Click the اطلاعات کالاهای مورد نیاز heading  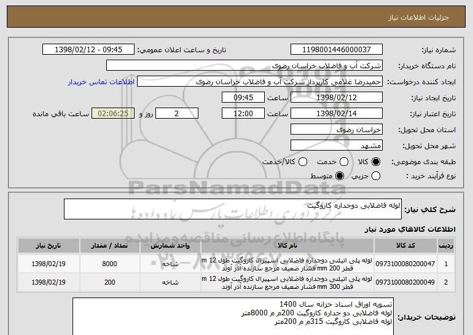click(x=410, y=229)
